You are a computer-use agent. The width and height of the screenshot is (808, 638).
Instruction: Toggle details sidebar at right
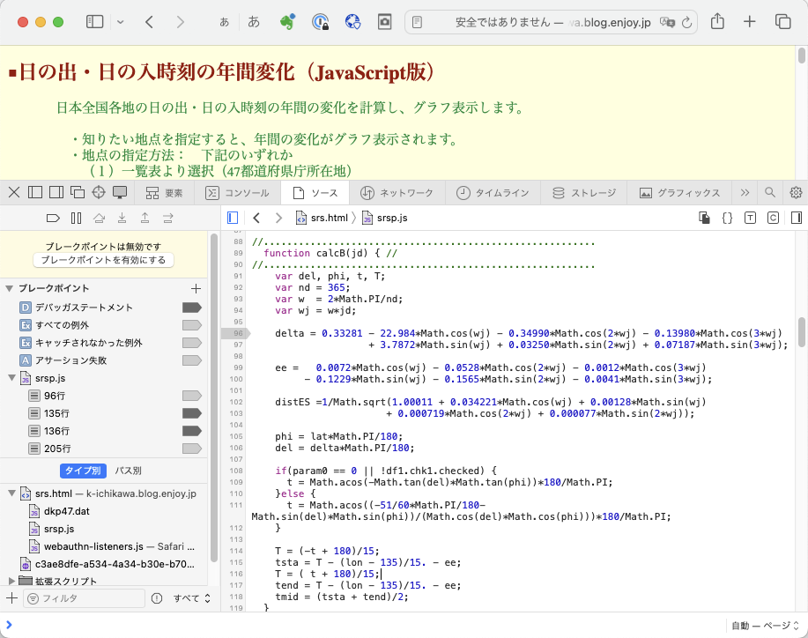(797, 218)
